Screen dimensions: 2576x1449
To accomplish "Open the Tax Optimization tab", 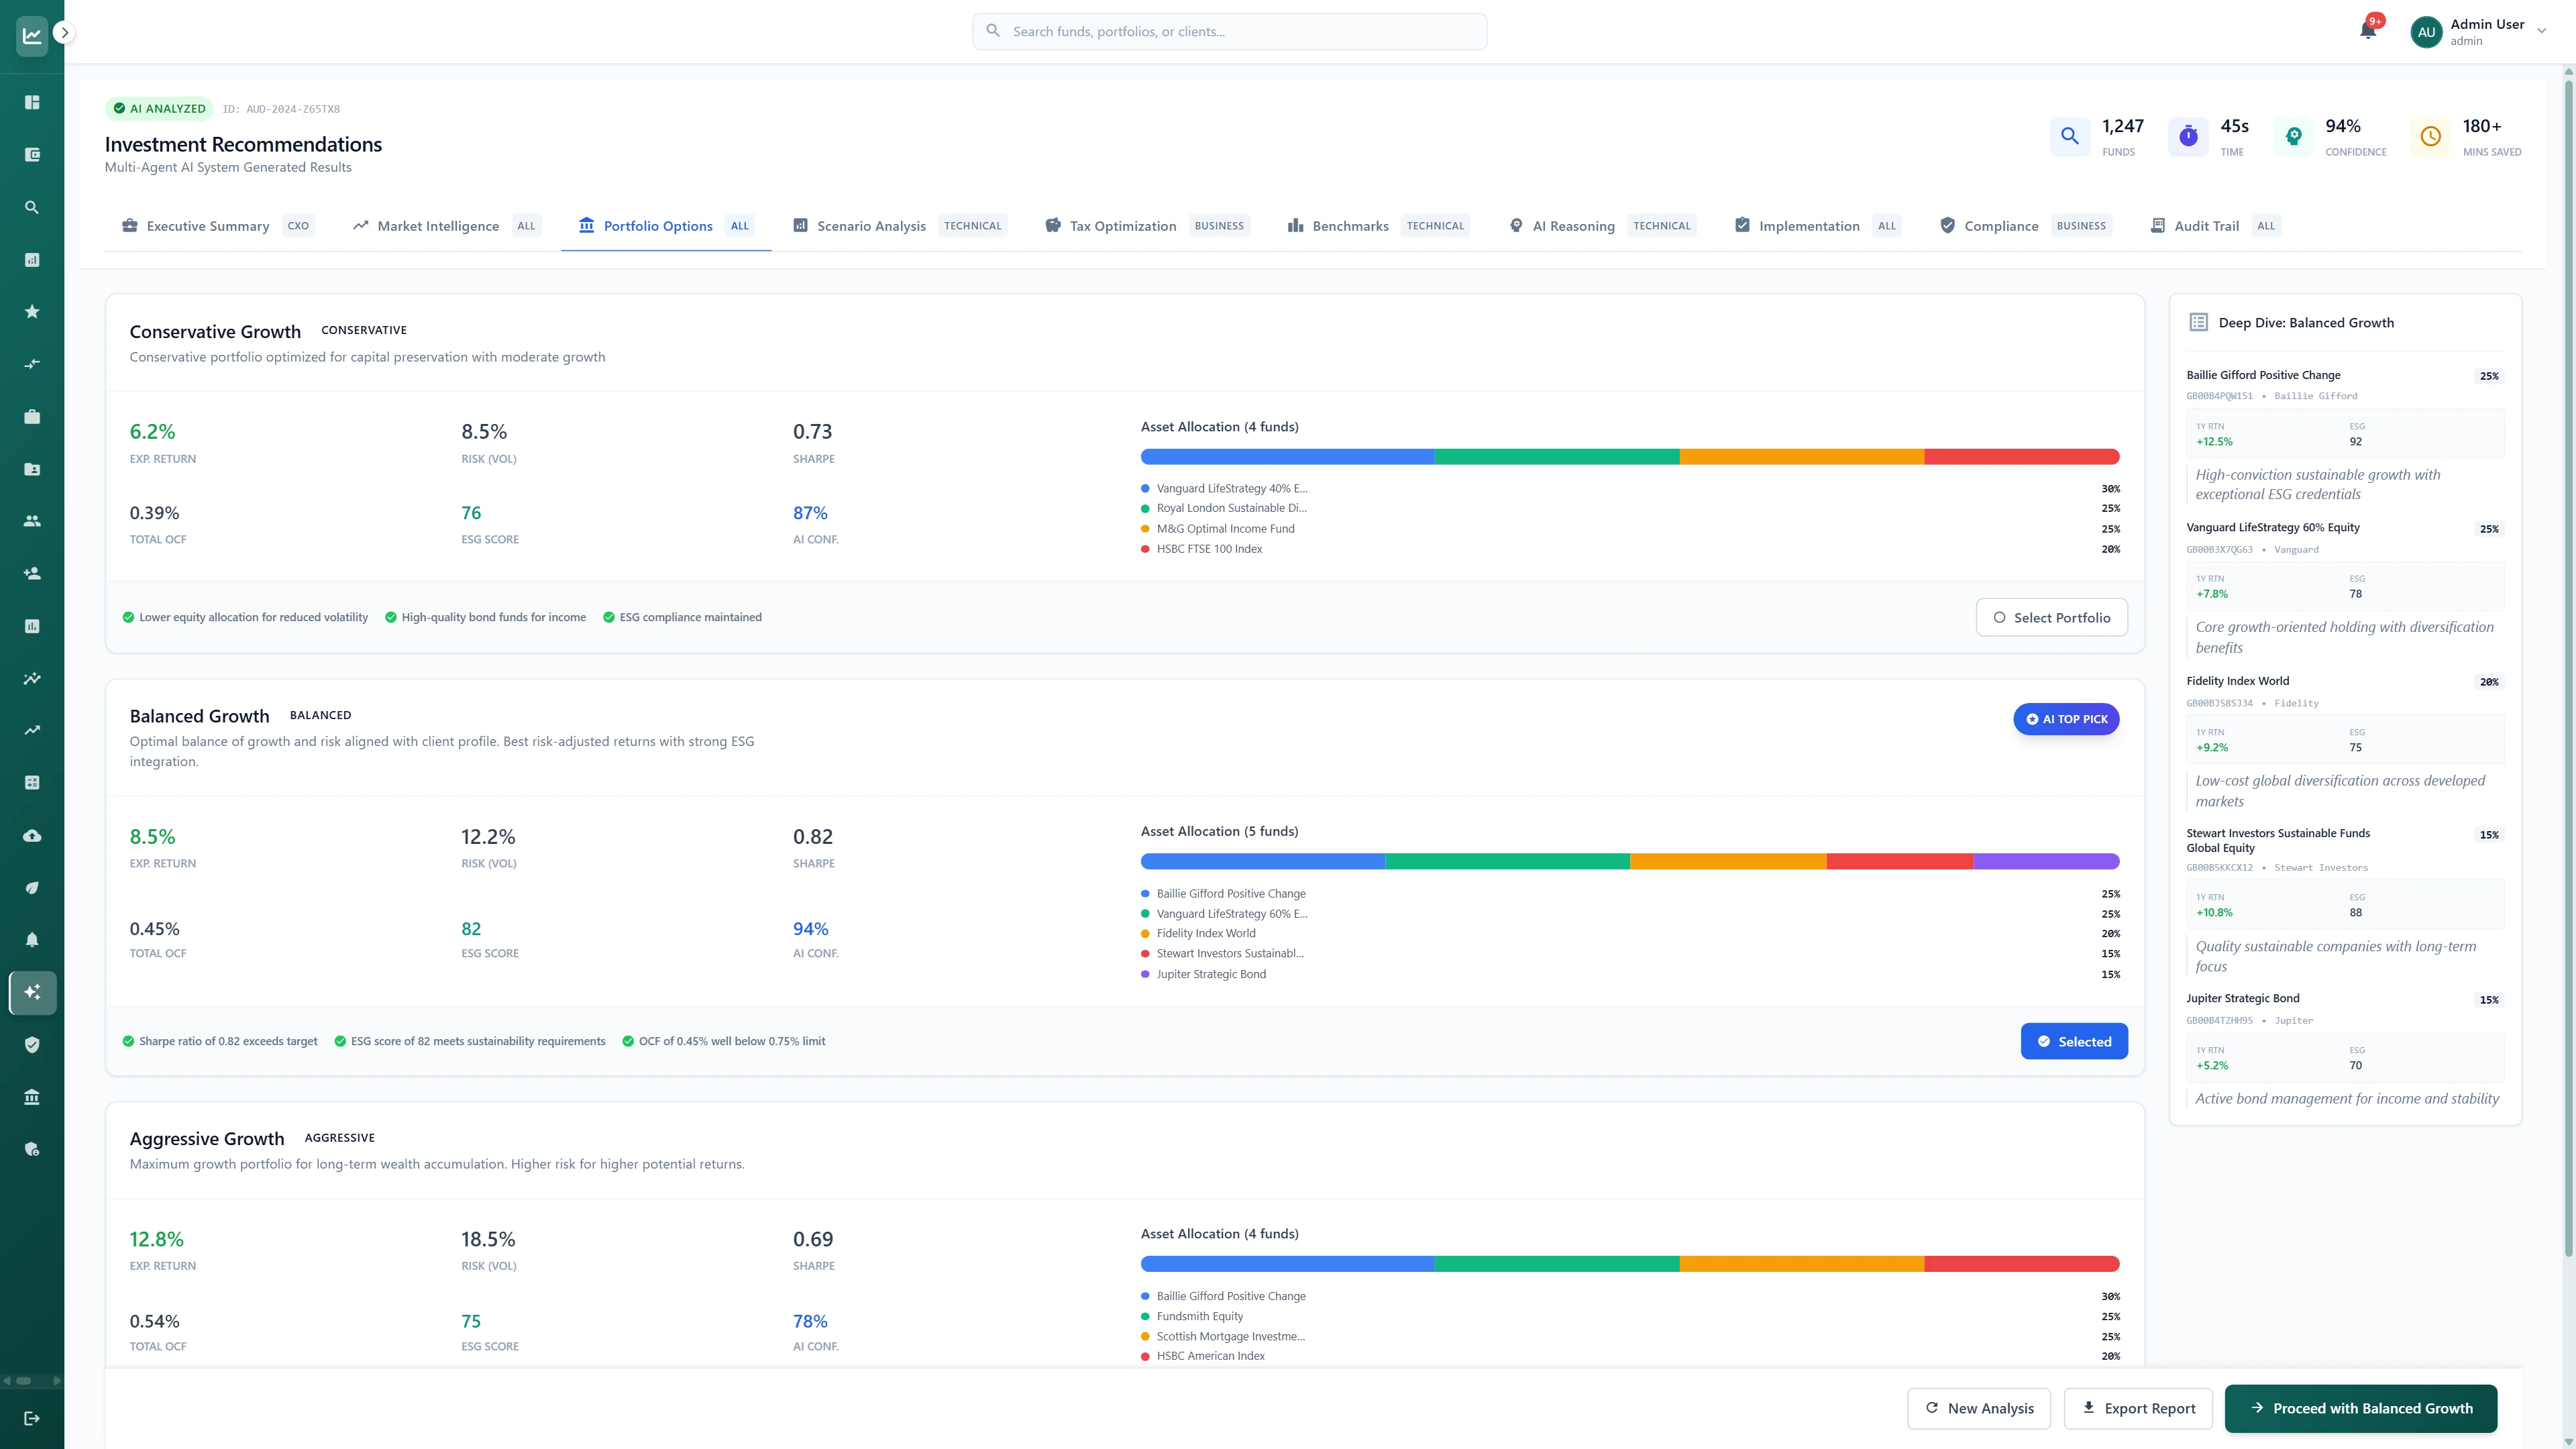I will tap(1122, 225).
